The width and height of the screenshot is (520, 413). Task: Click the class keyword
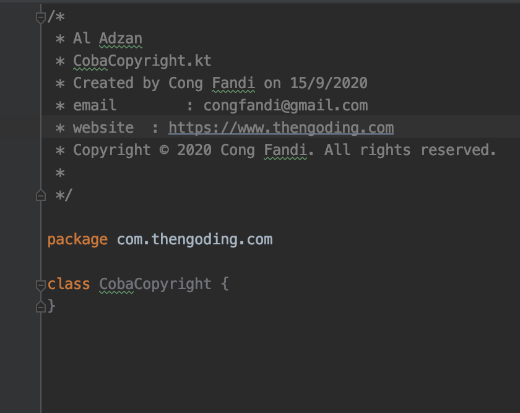[x=68, y=285]
